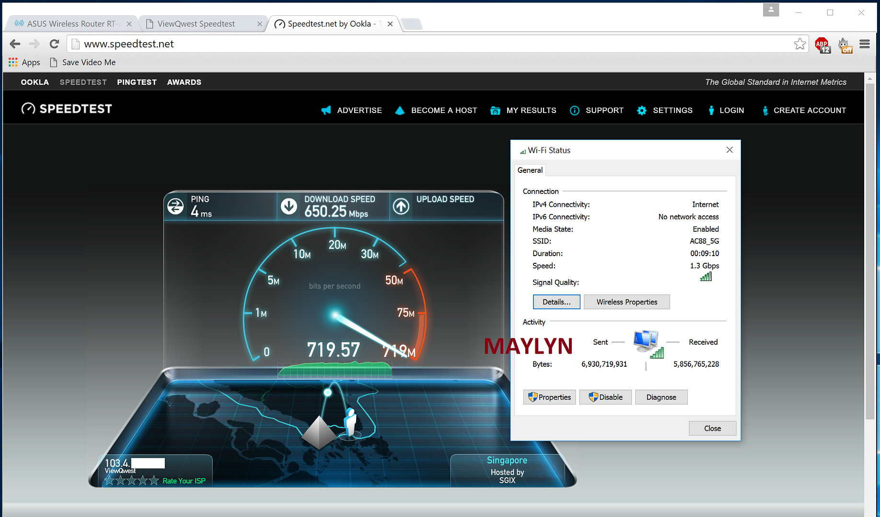Click the Apps grid shortcut icon
Image resolution: width=880 pixels, height=517 pixels.
[x=13, y=62]
